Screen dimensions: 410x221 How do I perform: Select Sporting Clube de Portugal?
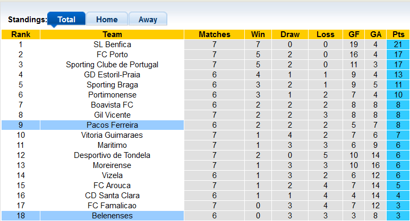coord(112,65)
